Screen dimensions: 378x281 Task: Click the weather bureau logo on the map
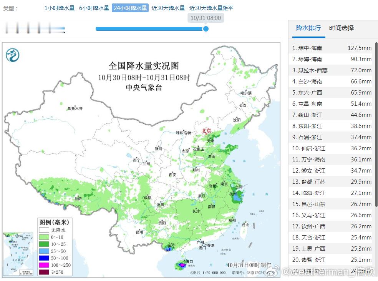13,54
